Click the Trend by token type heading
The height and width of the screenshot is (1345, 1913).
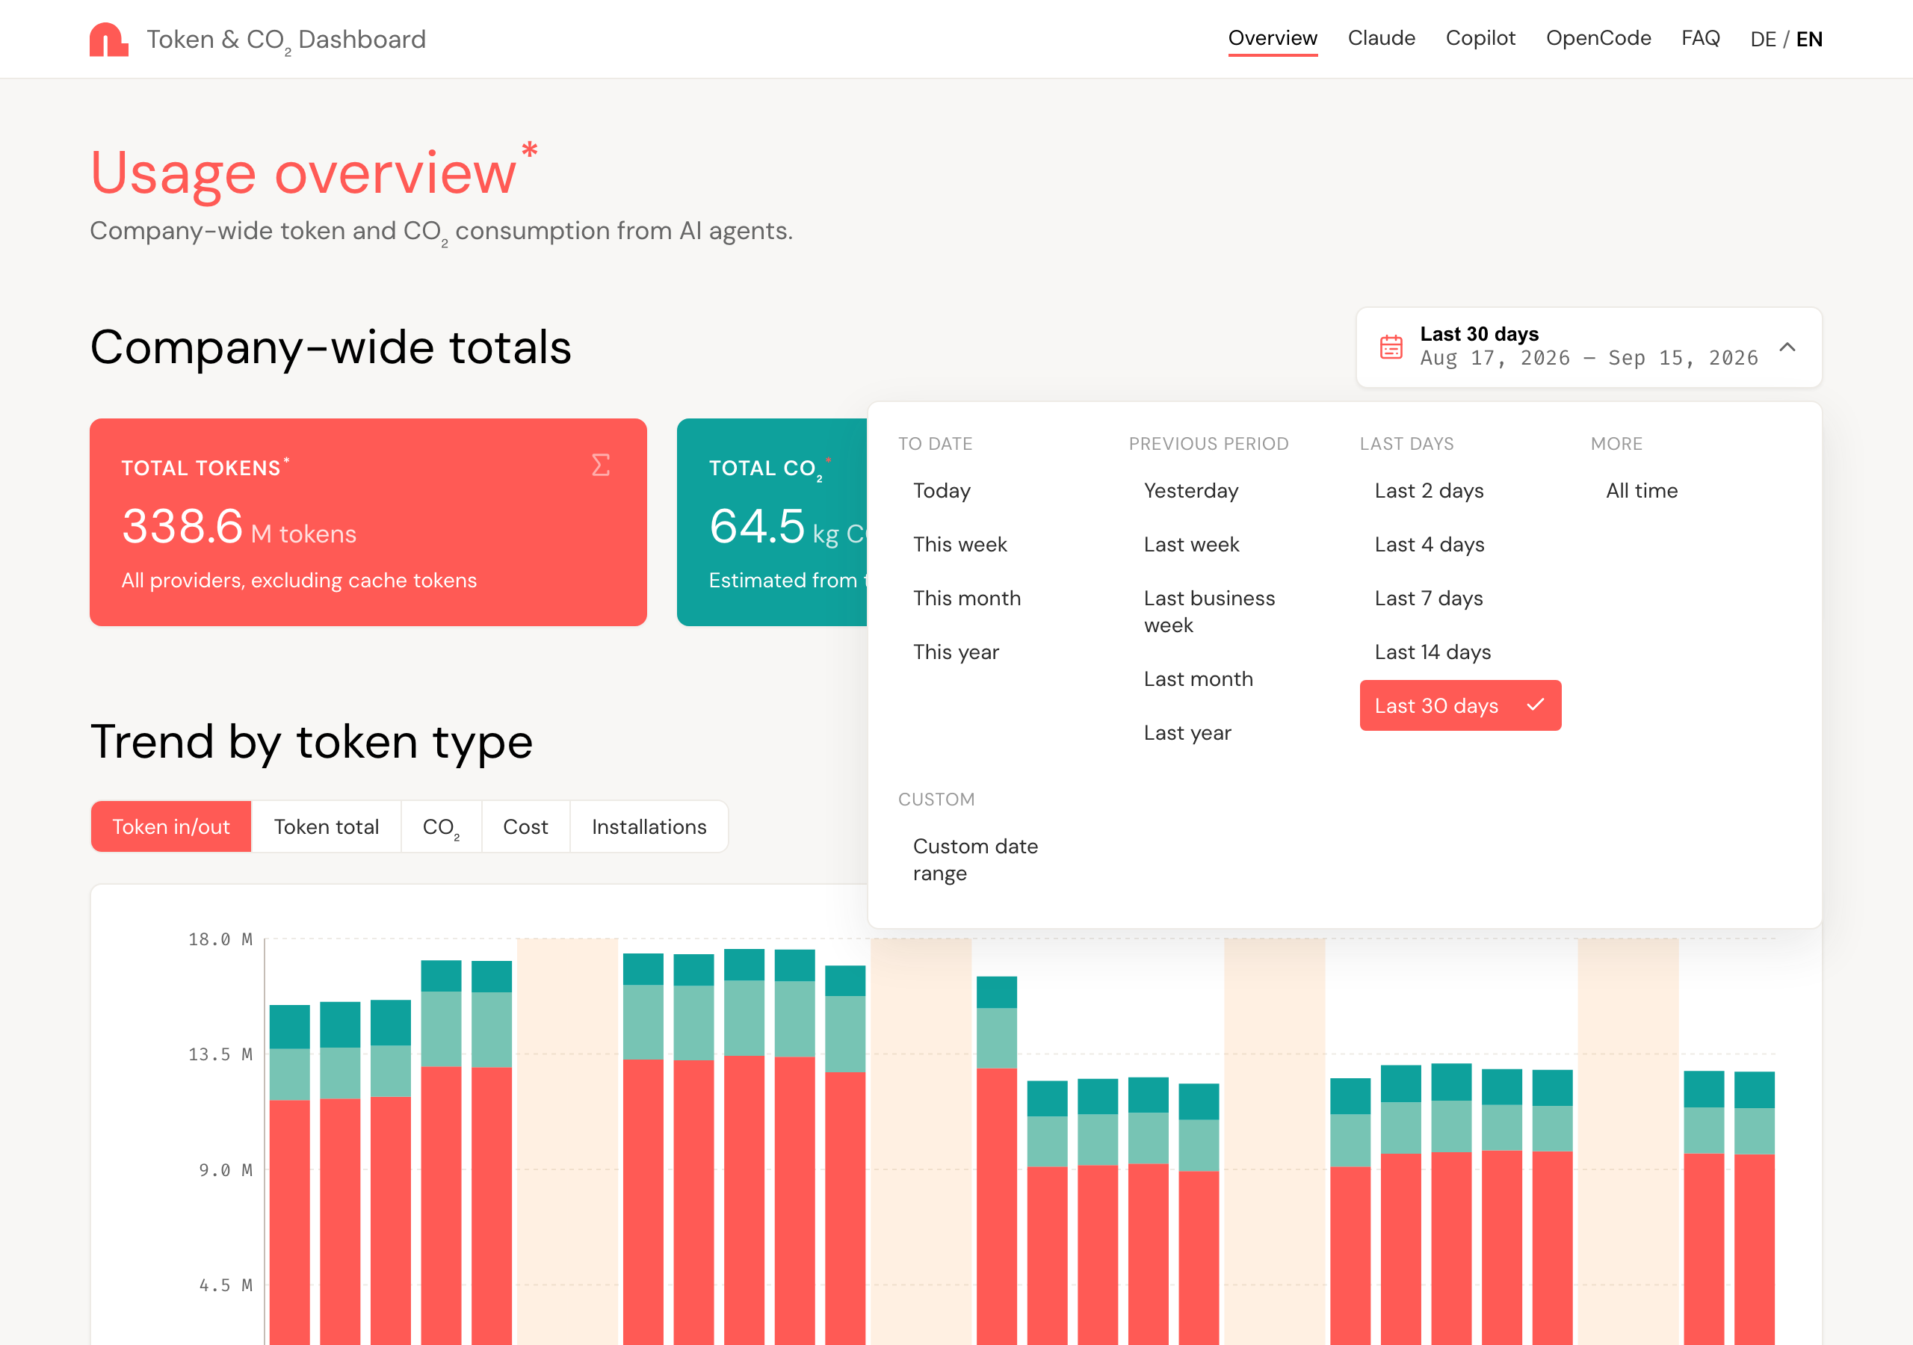(x=312, y=743)
